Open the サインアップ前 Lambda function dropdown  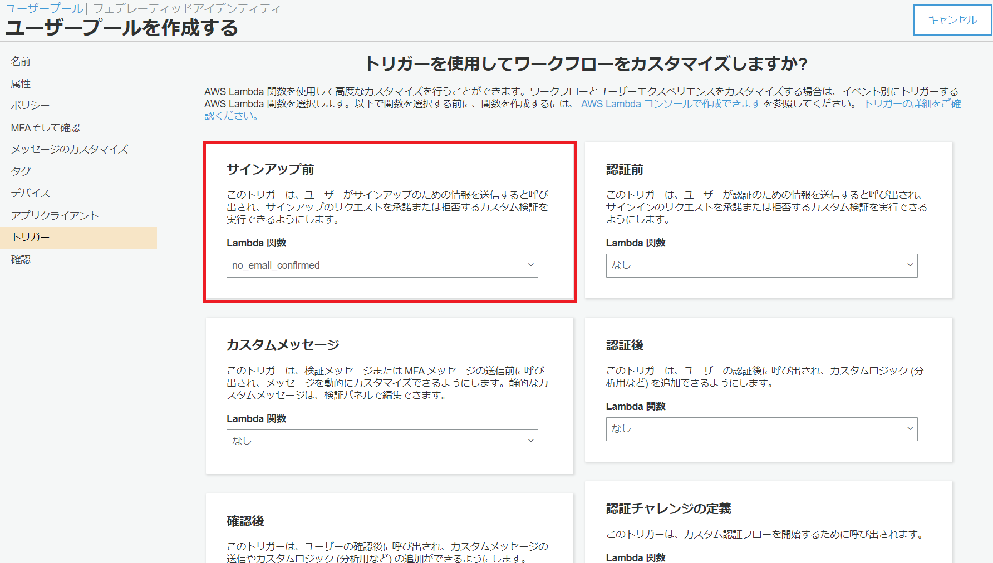click(382, 265)
